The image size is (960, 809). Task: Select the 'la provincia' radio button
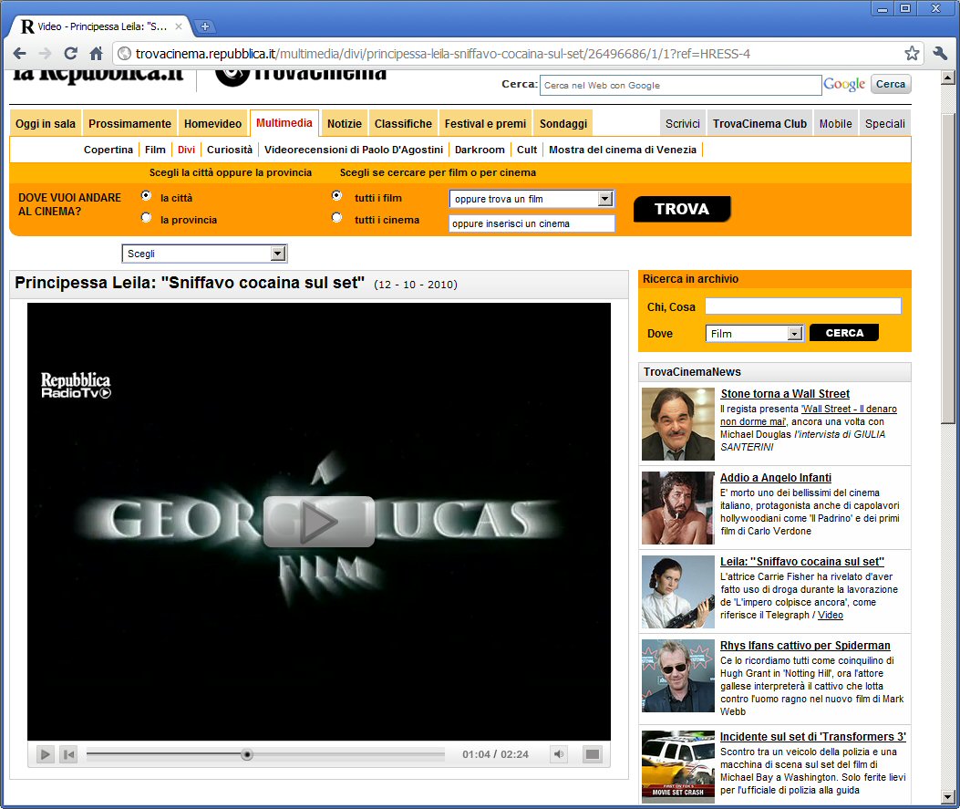147,217
